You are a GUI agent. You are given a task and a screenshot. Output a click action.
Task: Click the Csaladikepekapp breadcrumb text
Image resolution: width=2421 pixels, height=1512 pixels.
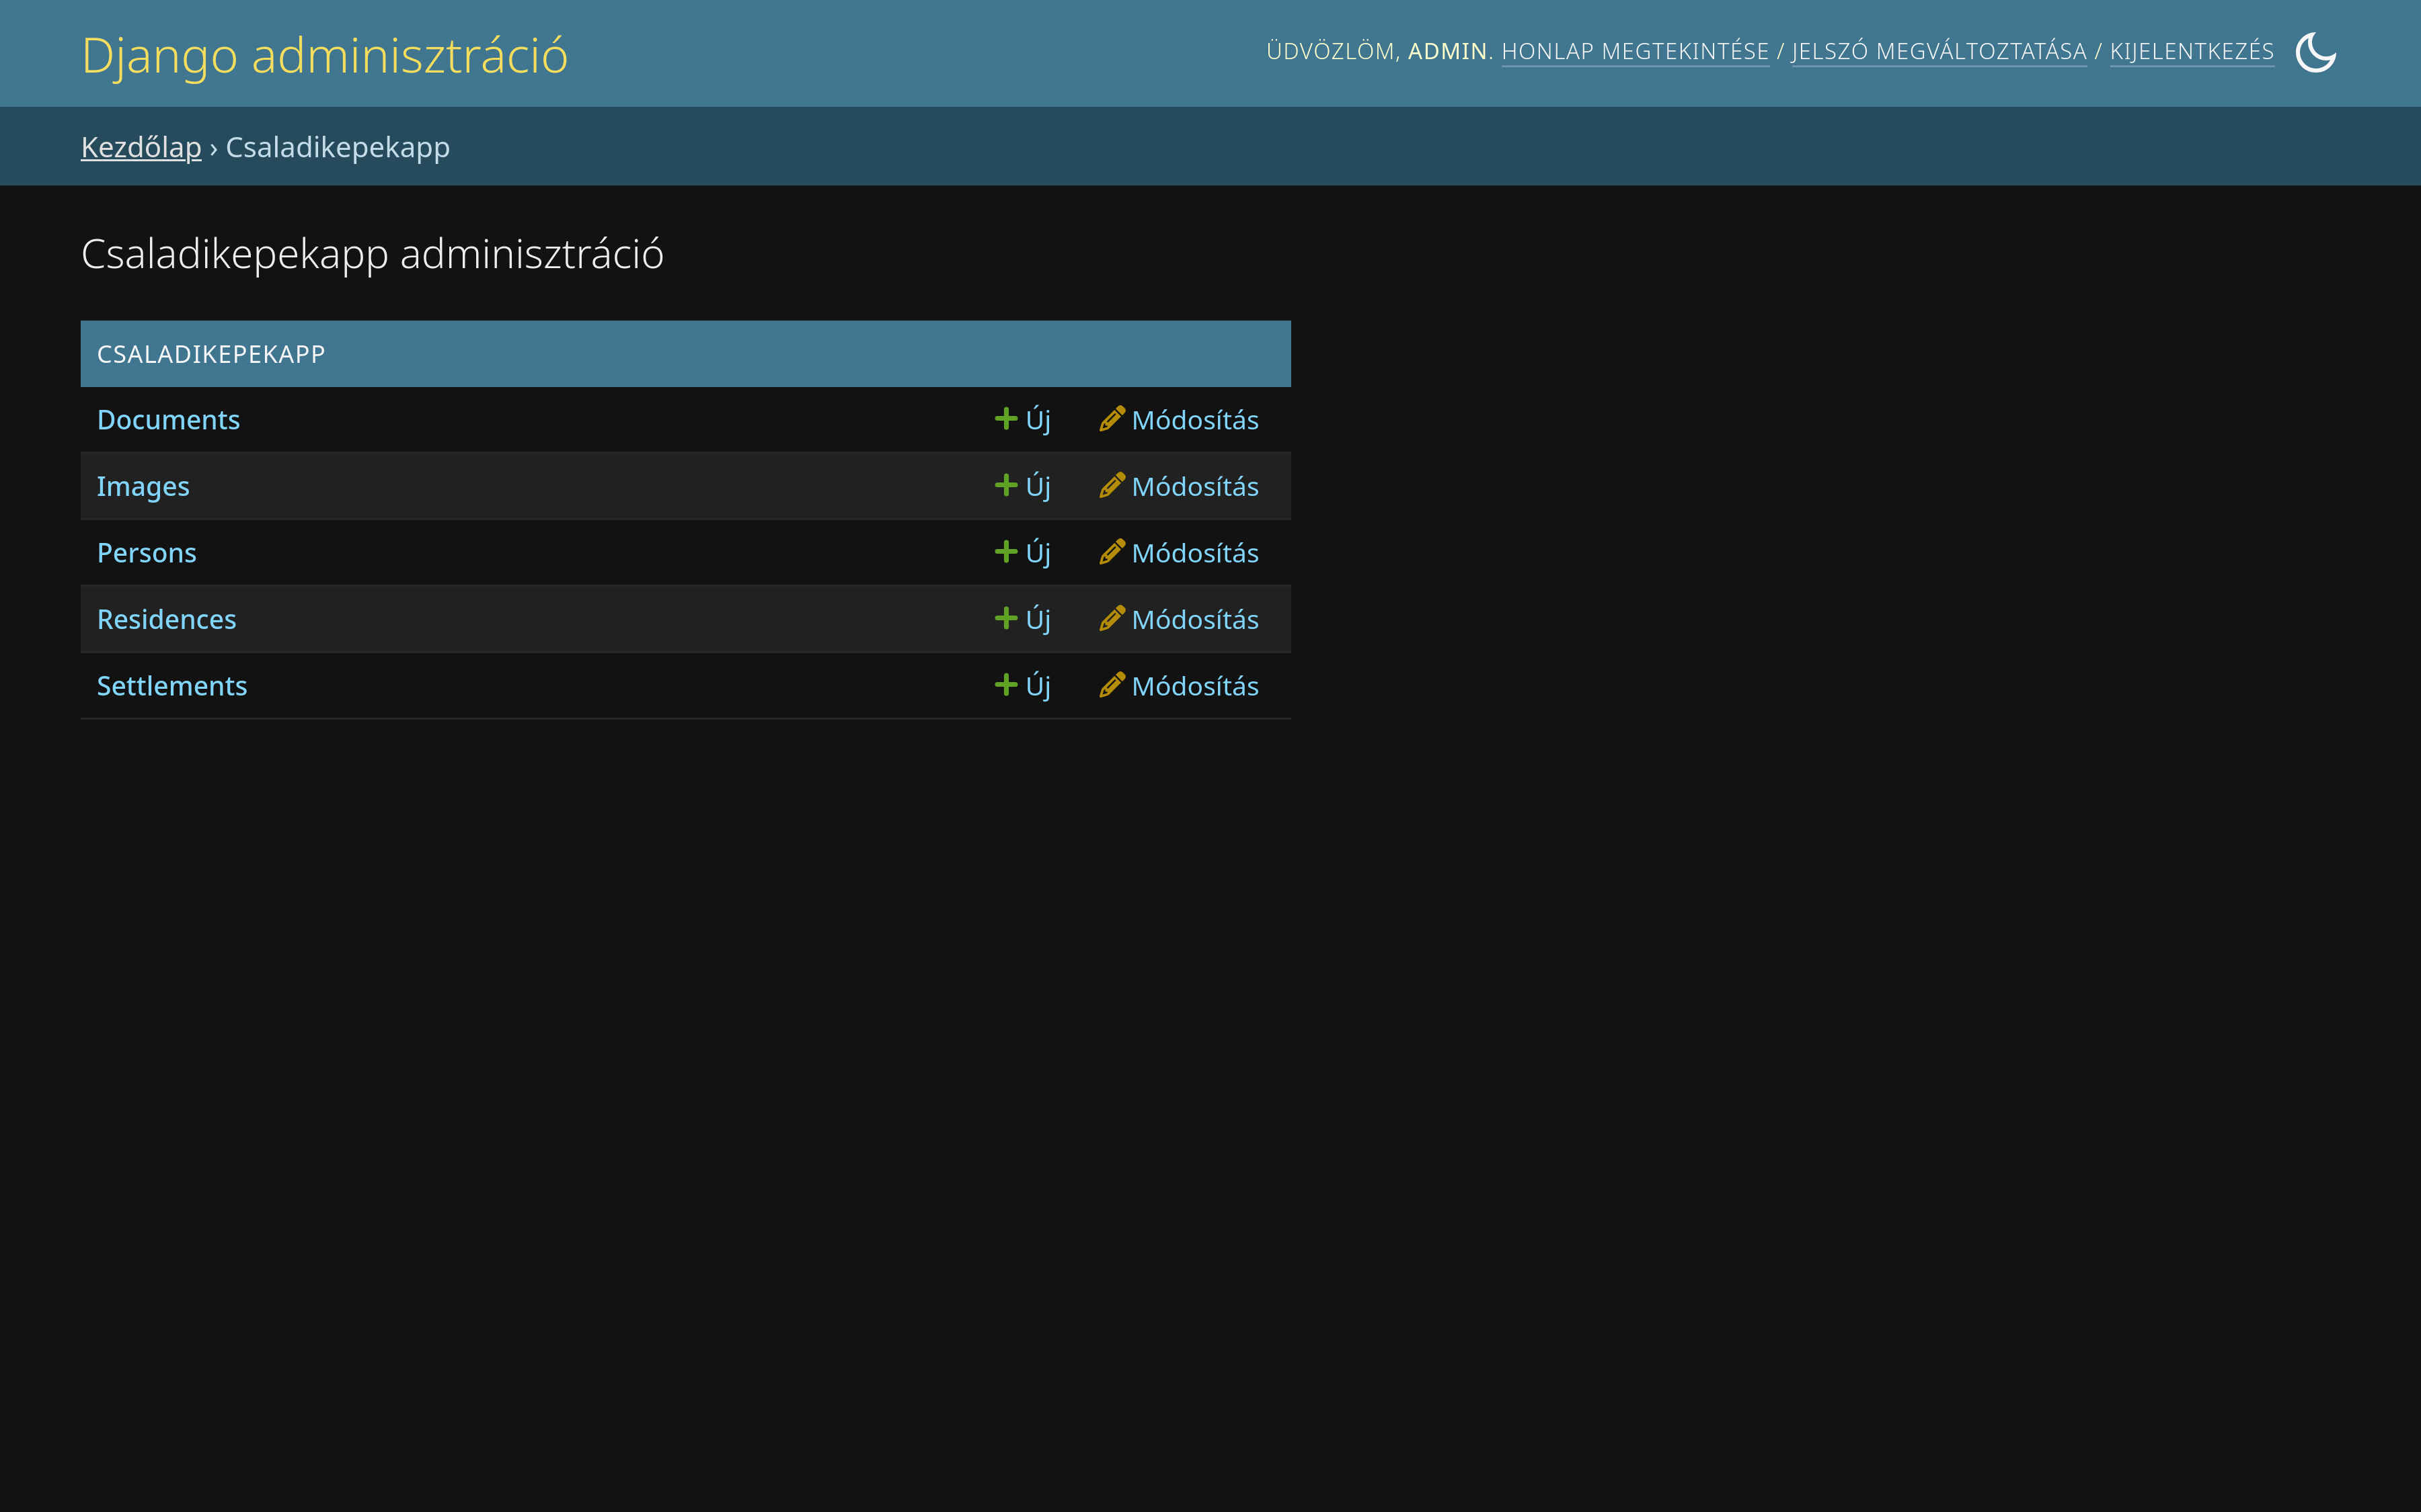(x=337, y=147)
